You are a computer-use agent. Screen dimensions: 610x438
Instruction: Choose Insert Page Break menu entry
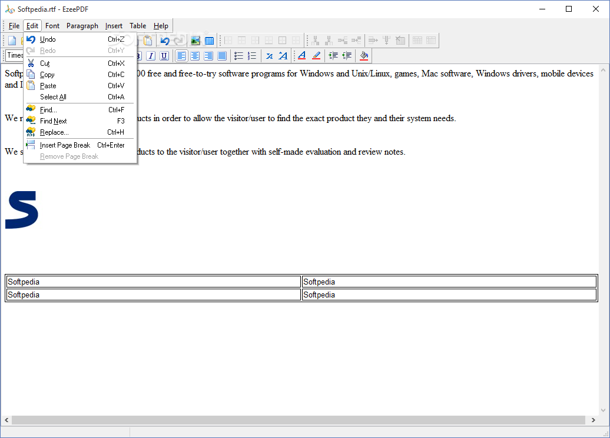pyautogui.click(x=80, y=145)
